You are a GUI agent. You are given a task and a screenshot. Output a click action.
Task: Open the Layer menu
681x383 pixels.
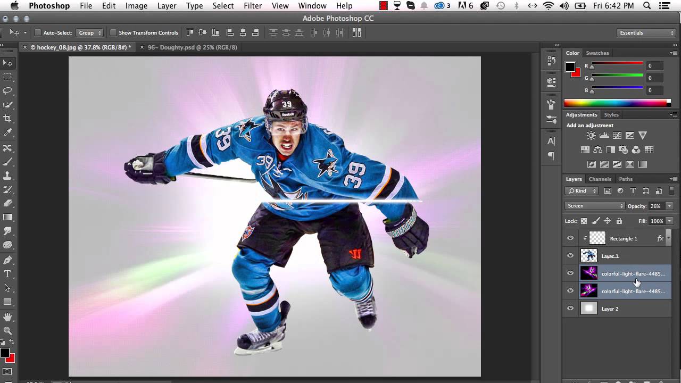coord(167,6)
